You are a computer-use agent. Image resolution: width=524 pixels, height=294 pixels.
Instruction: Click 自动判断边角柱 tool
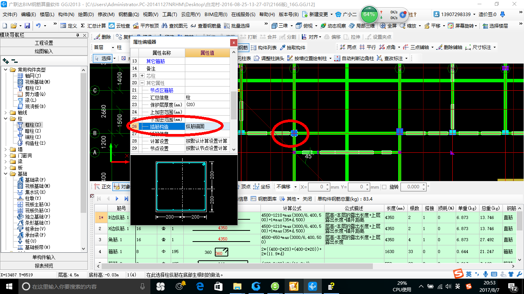(354, 58)
